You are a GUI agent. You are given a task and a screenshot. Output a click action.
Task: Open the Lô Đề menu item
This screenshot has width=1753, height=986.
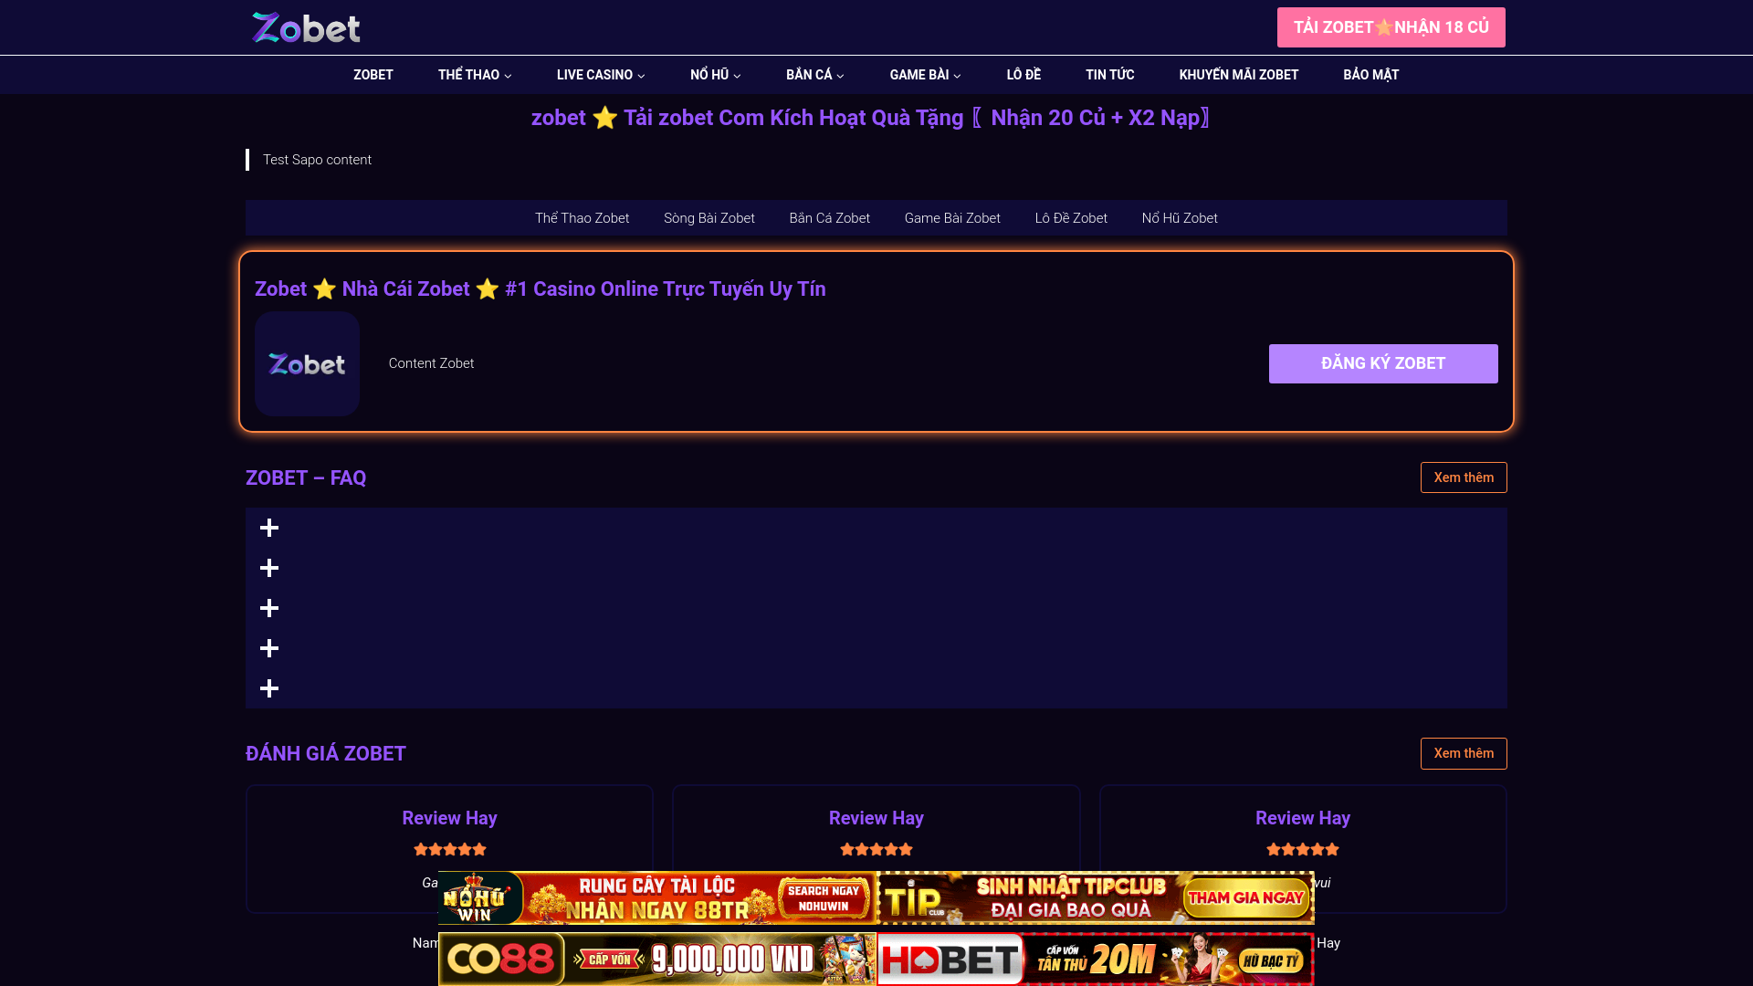click(x=1023, y=75)
